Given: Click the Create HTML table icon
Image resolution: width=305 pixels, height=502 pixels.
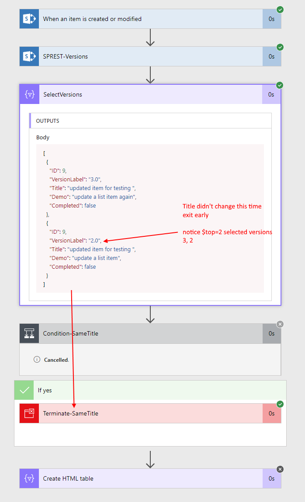Looking at the screenshot, I should 29,478.
